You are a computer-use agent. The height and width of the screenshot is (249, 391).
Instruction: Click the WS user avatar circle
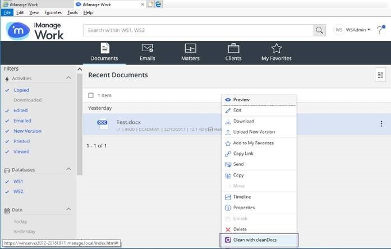pos(339,30)
